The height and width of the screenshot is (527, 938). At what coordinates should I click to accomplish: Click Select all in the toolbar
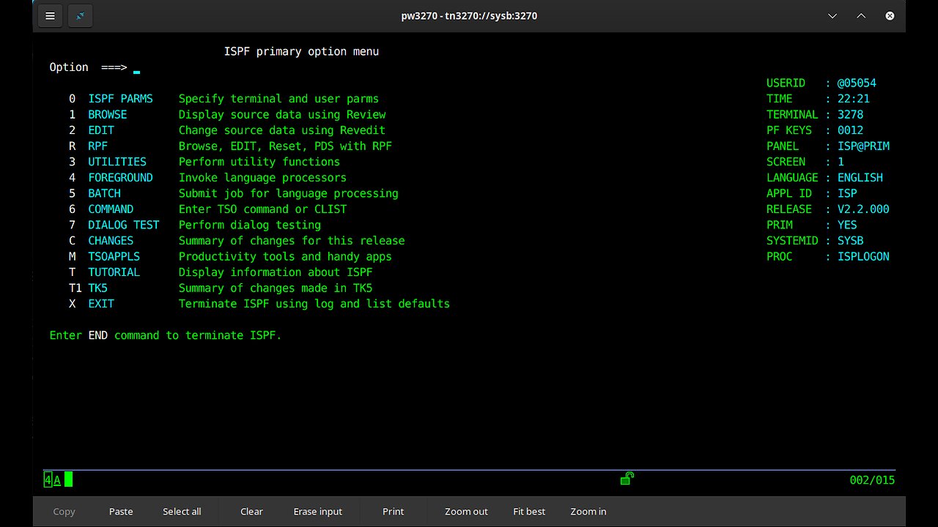click(x=182, y=512)
